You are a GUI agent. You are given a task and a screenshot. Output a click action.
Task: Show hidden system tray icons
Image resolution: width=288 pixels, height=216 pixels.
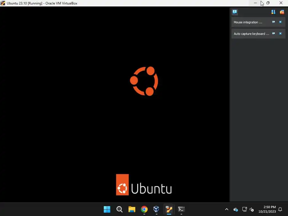click(x=227, y=209)
